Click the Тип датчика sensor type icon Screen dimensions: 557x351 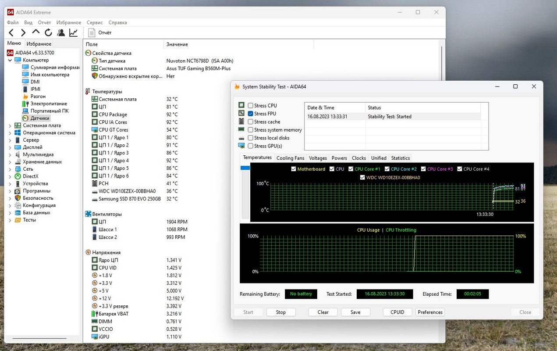(95, 61)
